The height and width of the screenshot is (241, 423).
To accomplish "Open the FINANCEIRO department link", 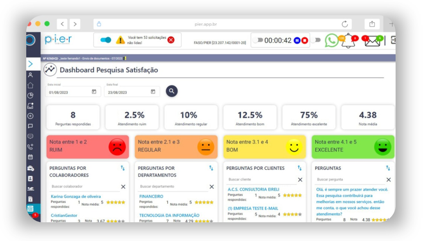I will (x=151, y=196).
